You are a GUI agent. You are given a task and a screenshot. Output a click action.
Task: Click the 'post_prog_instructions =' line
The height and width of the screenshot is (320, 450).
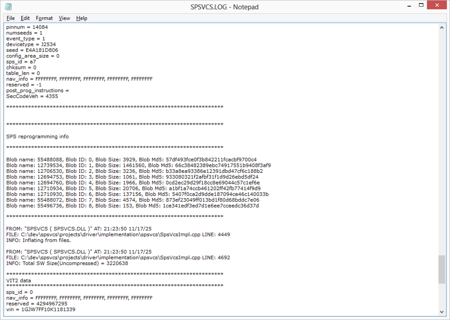pos(38,90)
